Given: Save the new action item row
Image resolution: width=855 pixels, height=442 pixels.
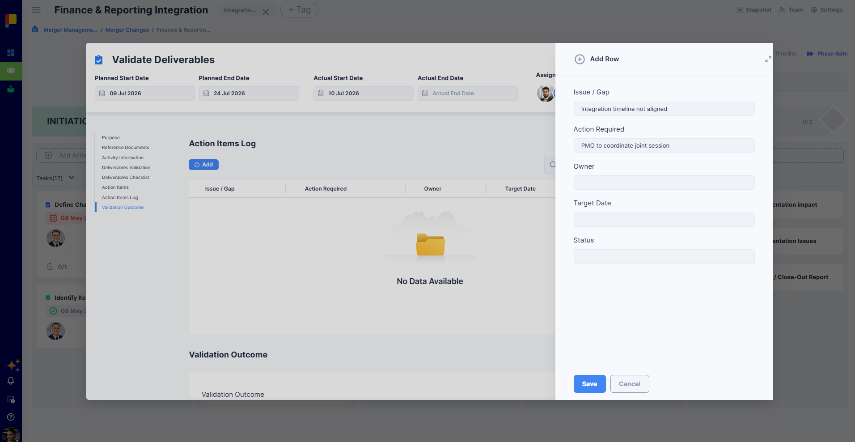Looking at the screenshot, I should [589, 384].
